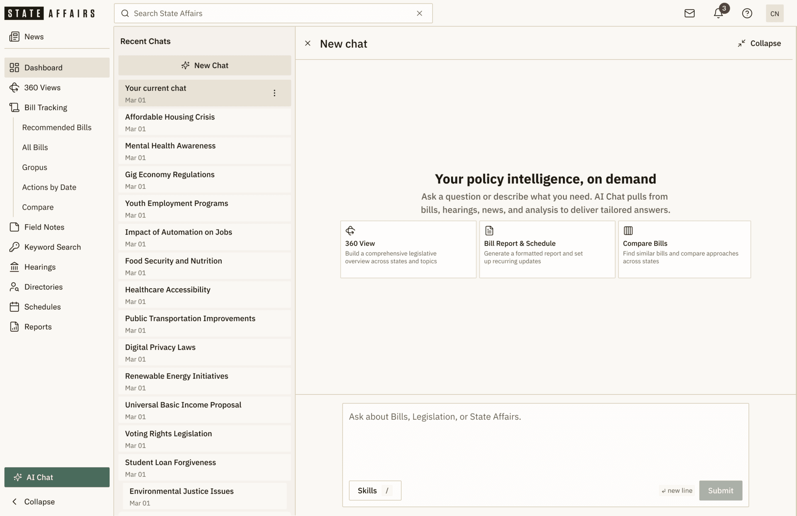Click the Field Notes icon
This screenshot has width=797, height=516.
[15, 227]
